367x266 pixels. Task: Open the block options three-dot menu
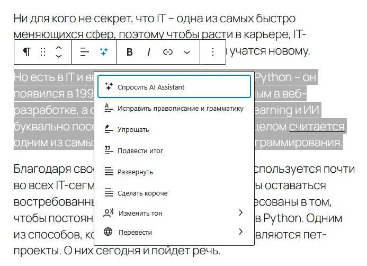pyautogui.click(x=212, y=52)
